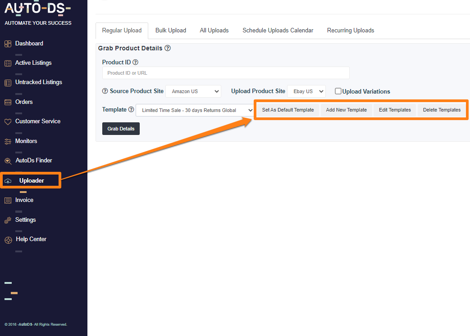Go to Active Listings page

coord(33,63)
